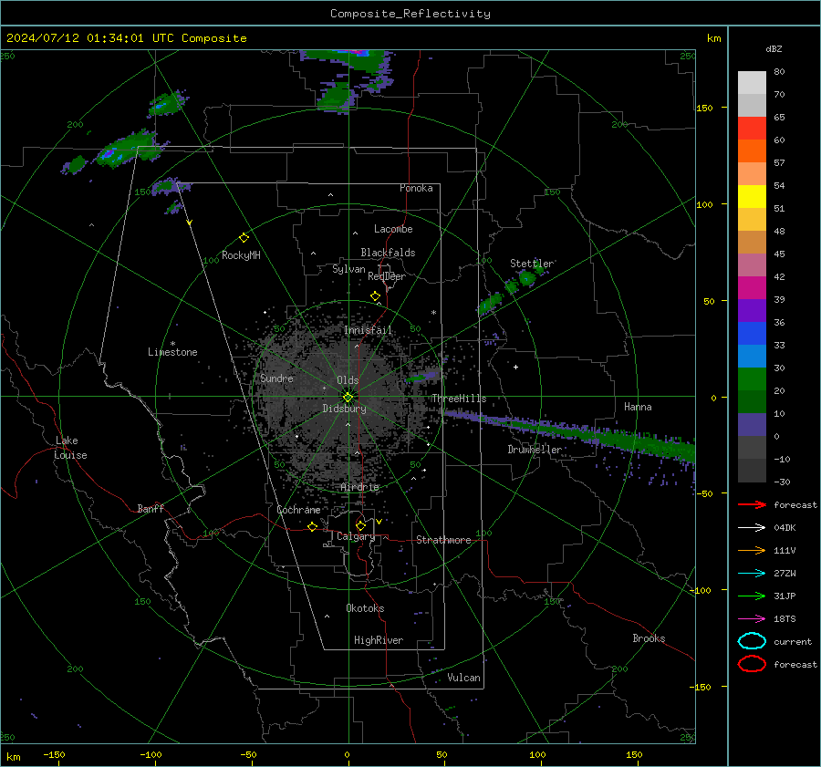Select the cyan 27ZW arrow legend icon
The height and width of the screenshot is (767, 821).
(x=752, y=574)
